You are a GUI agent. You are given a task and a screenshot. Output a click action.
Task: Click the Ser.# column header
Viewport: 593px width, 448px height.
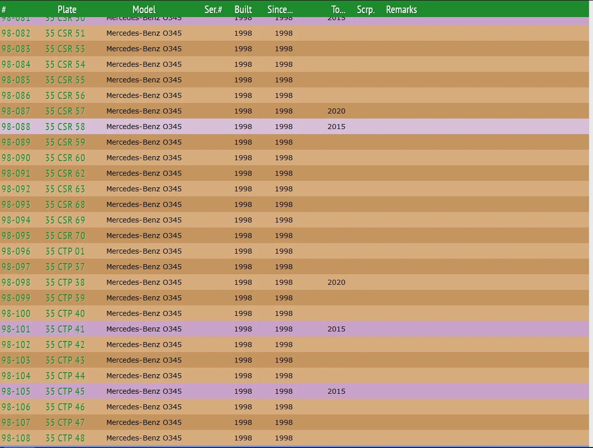tap(213, 10)
